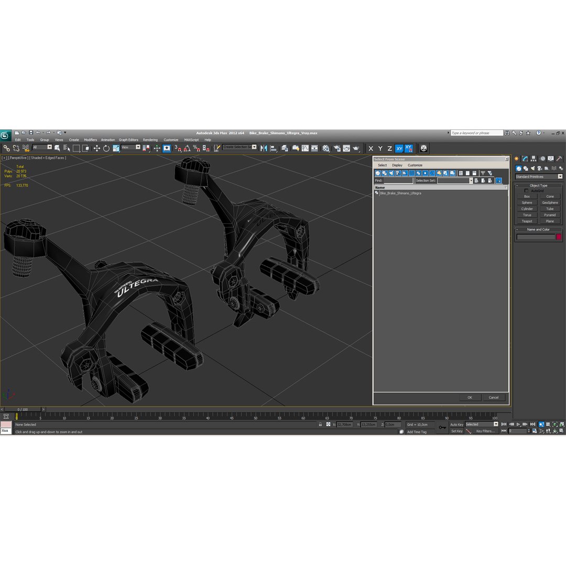Click the Render Production teapot icon

pos(356,148)
